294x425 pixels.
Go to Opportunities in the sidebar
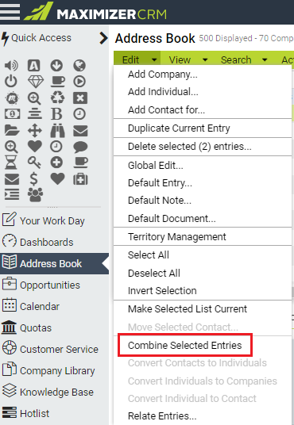[50, 285]
